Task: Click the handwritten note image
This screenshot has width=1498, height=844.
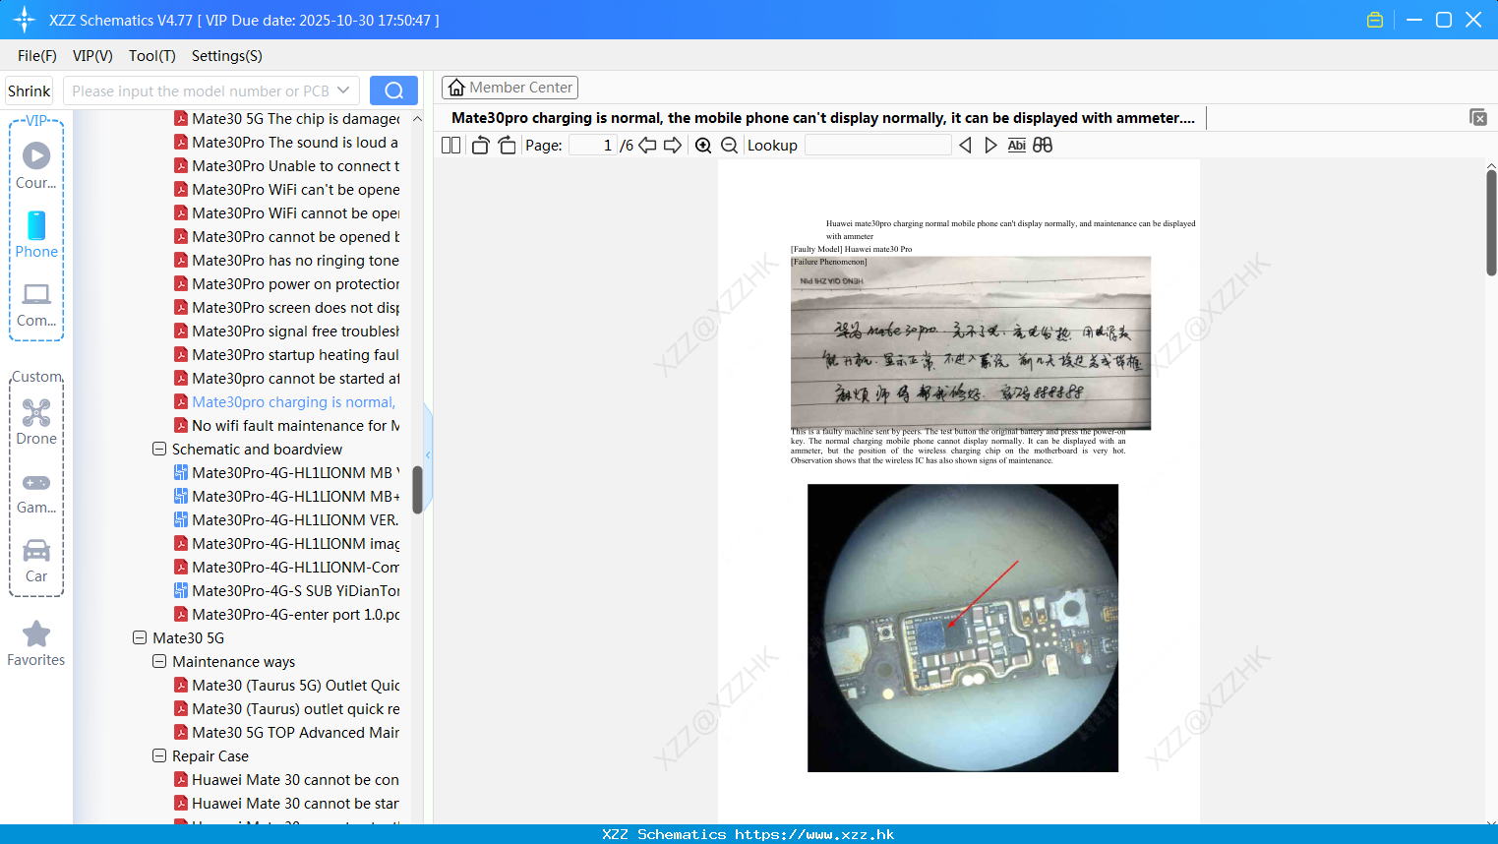Action: 971,343
